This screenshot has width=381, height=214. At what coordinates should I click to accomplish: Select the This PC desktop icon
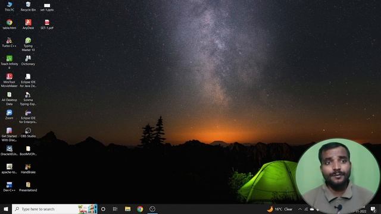tap(10, 7)
